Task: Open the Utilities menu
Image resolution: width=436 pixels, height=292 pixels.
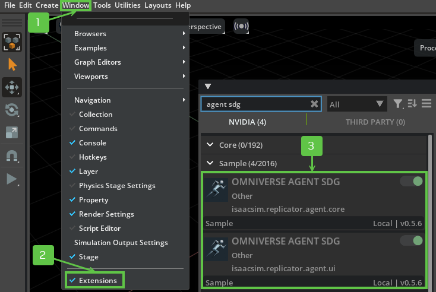Action: point(128,5)
